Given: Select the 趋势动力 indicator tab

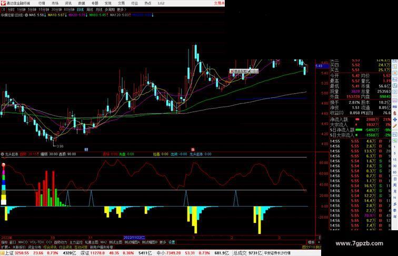Looking at the screenshot, I should click(61, 242).
